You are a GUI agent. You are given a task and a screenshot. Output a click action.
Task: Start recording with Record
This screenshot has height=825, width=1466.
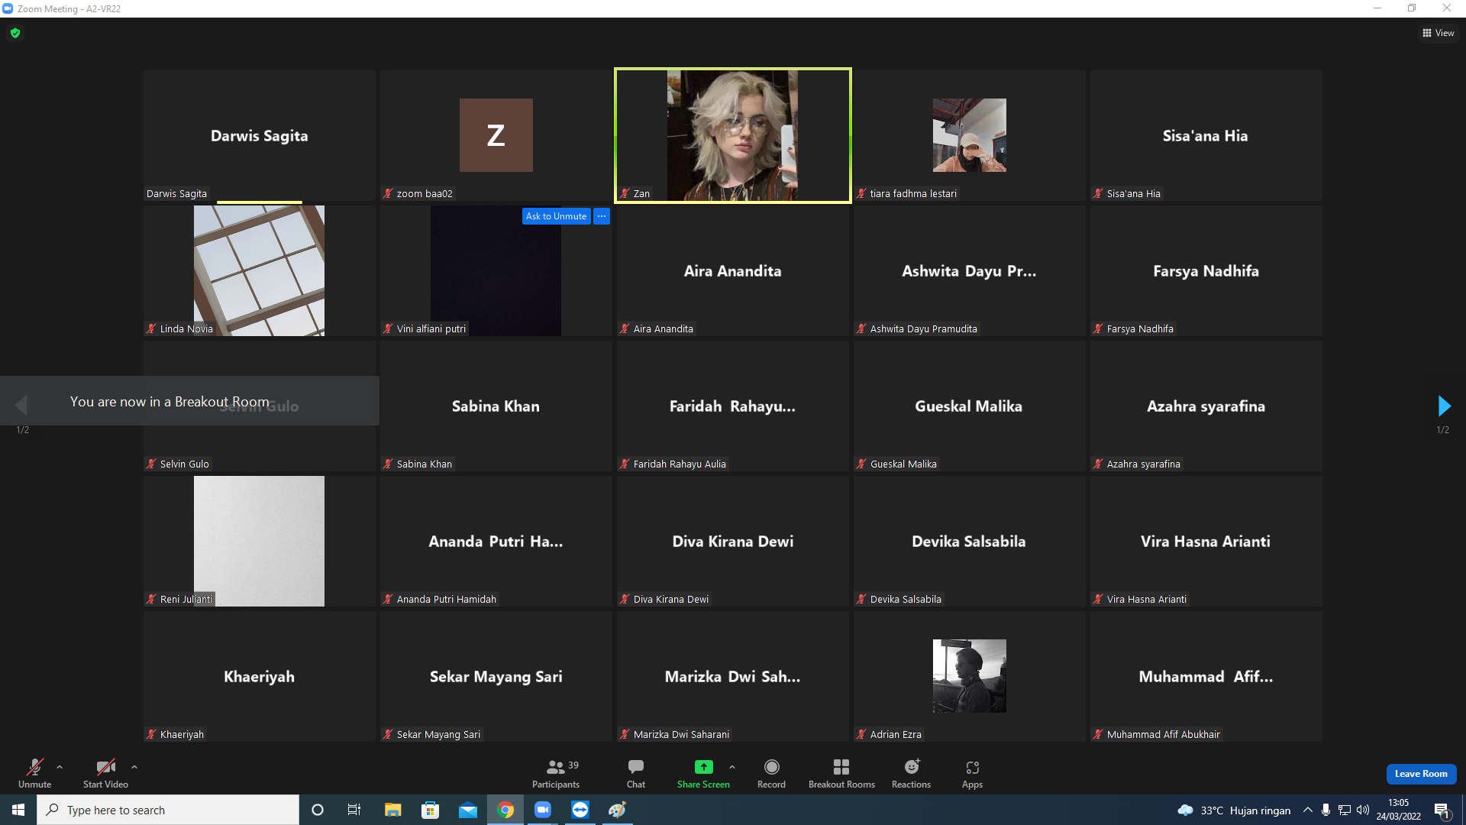coord(771,773)
